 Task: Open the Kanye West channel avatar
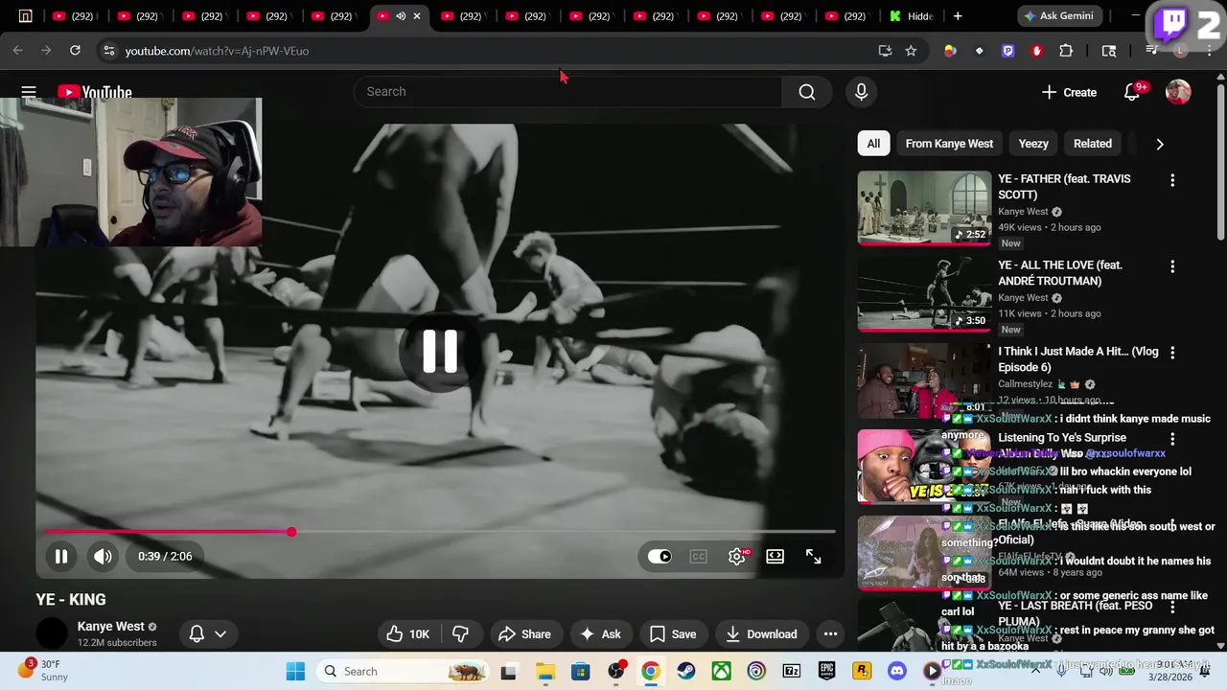(52, 633)
